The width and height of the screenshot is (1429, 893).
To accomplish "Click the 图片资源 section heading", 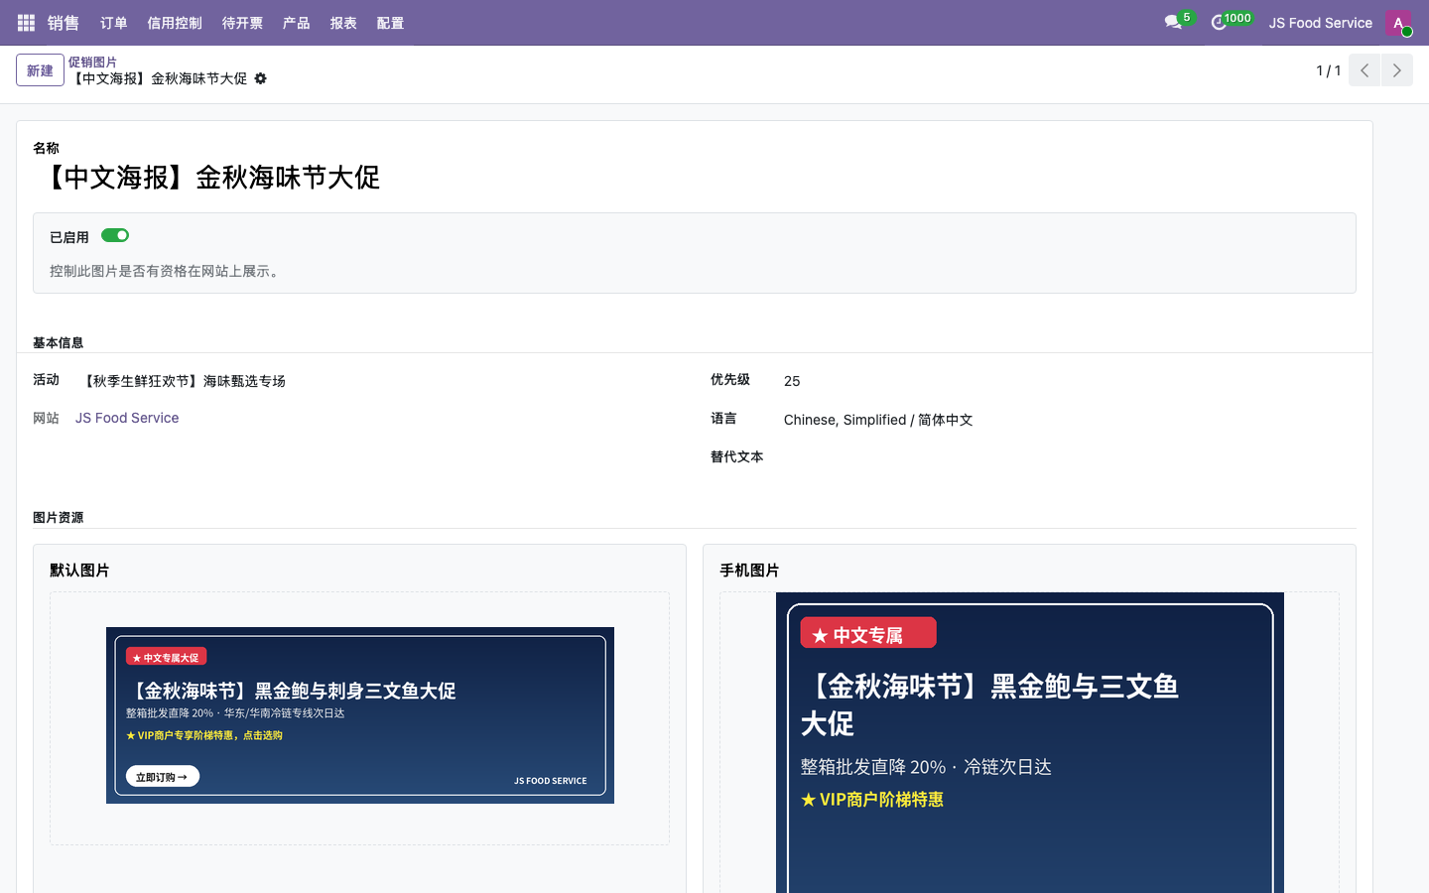I will (x=59, y=517).
